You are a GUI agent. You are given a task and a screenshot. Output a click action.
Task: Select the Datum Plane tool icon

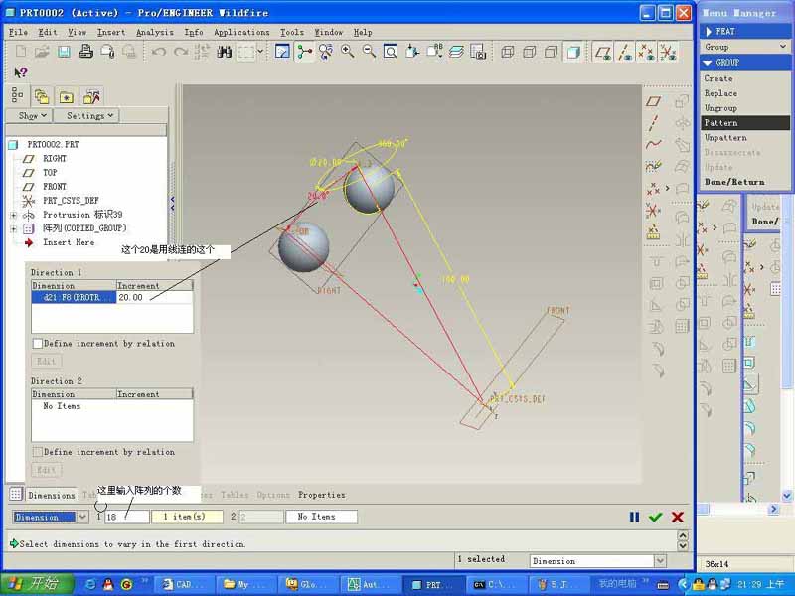click(653, 101)
